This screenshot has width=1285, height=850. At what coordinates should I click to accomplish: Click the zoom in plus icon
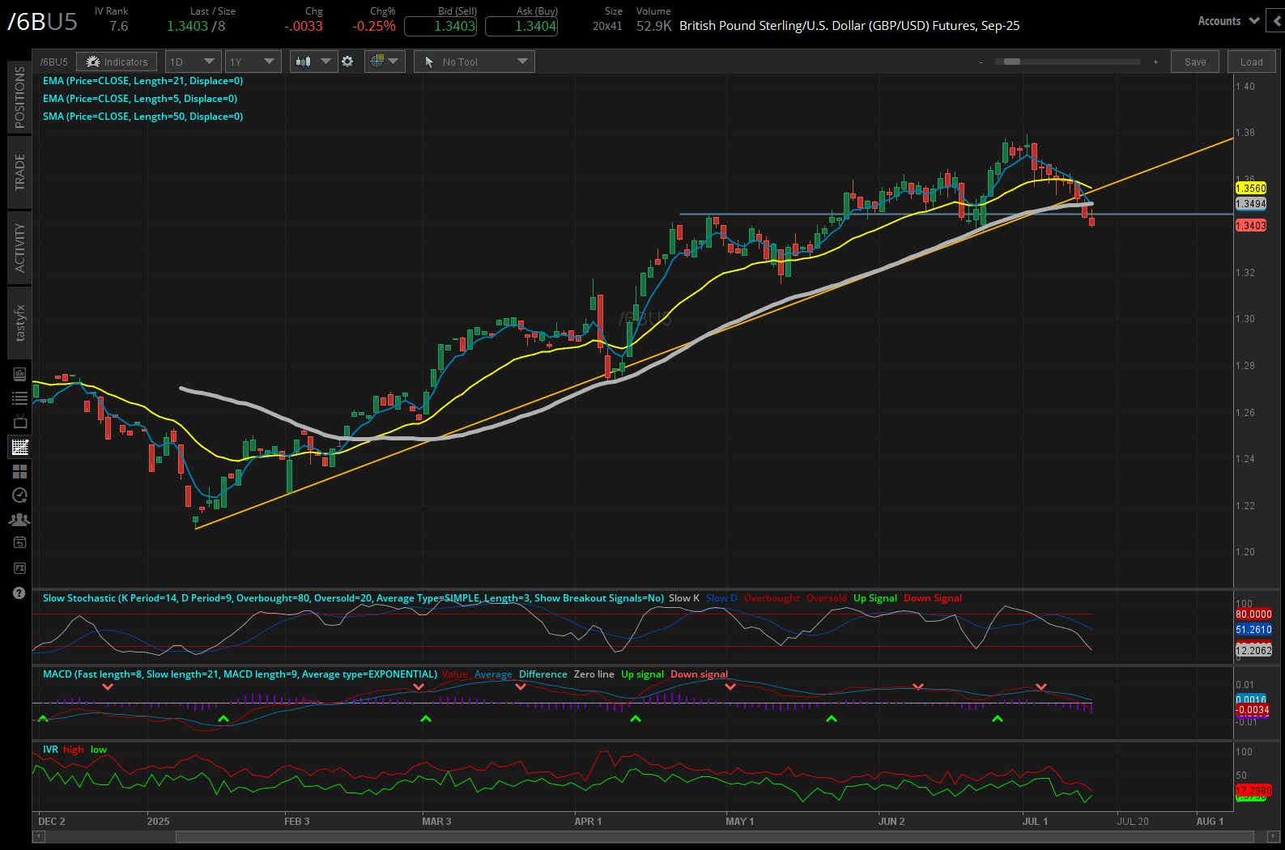point(1155,62)
